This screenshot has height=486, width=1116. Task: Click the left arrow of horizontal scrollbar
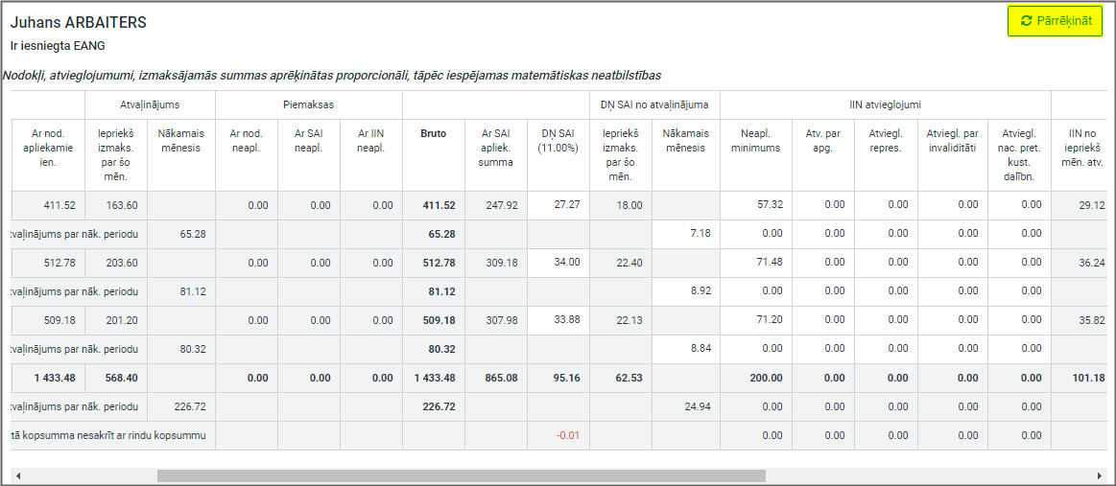pyautogui.click(x=18, y=475)
